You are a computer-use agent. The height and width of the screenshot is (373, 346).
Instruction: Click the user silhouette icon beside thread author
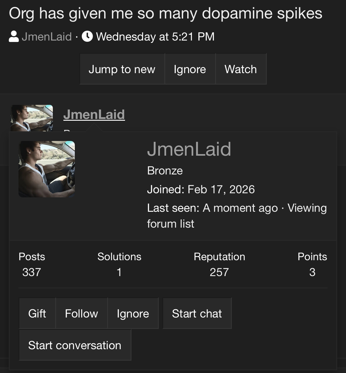click(x=14, y=37)
